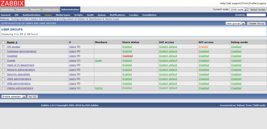Click the Select Nodes button

tap(258, 10)
